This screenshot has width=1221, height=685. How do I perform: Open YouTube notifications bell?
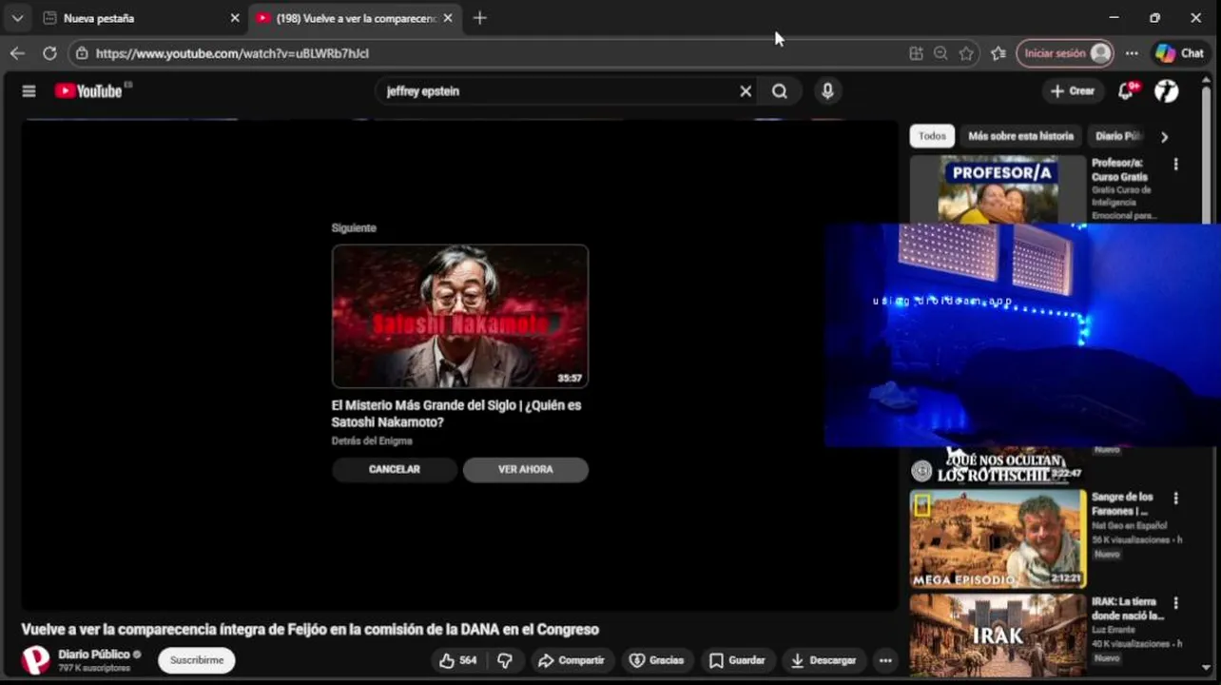click(1127, 91)
